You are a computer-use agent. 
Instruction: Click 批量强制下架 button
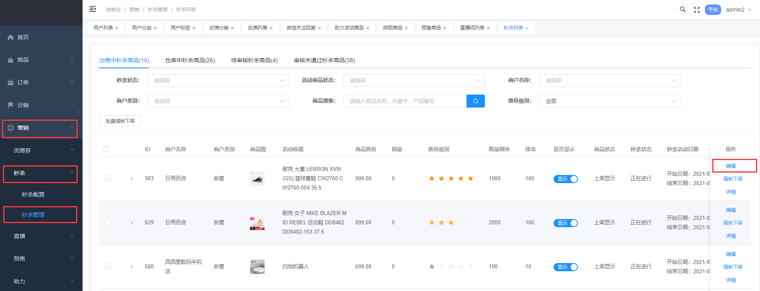pos(120,121)
